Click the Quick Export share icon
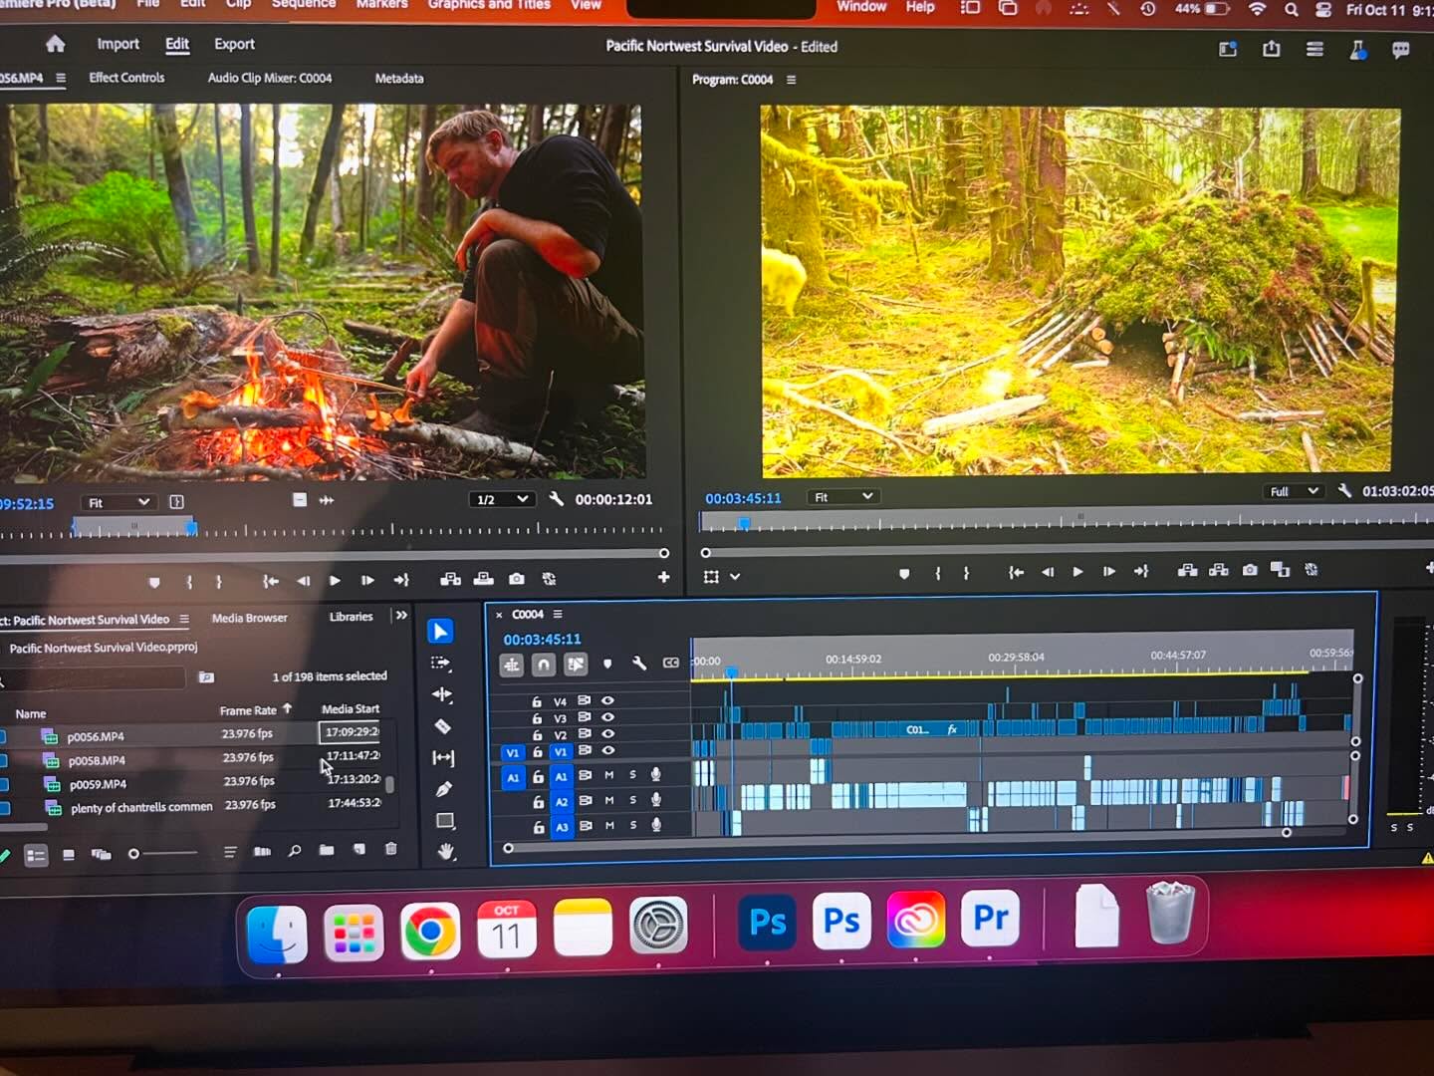Screen dimensions: 1434x1076 [1272, 49]
